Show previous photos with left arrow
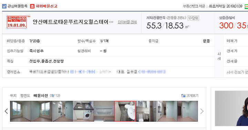The image size is (248, 130). click(x=6, y=111)
